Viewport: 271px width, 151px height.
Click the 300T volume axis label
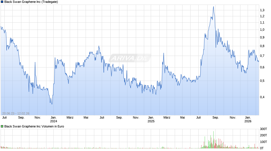(x=264, y=129)
